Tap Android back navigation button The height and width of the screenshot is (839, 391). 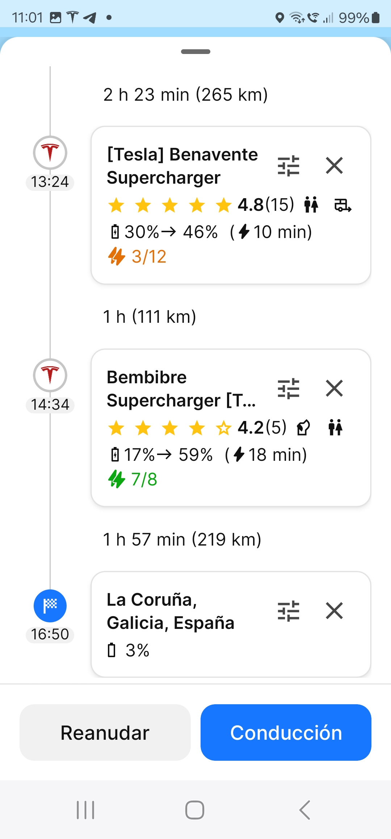(x=305, y=810)
